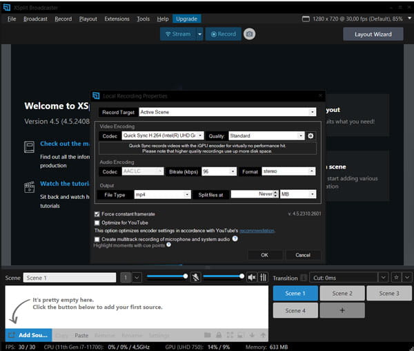The image size is (414, 351).
Task: Click the manual book icon on the welcome page
Action: tap(29, 147)
